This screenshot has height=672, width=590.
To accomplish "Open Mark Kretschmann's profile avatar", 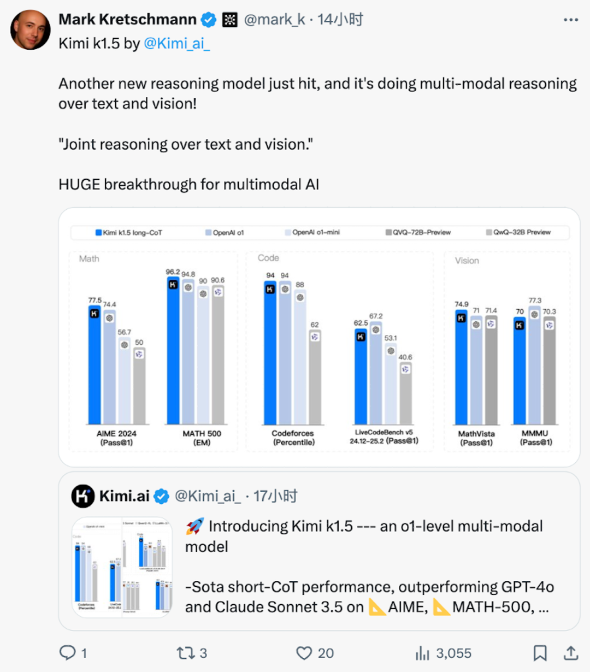I will (x=31, y=30).
